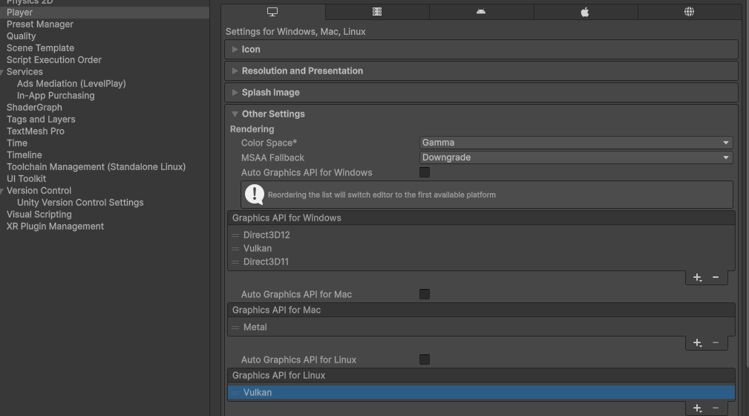Expand the Resolution and Presentation section

[482, 71]
